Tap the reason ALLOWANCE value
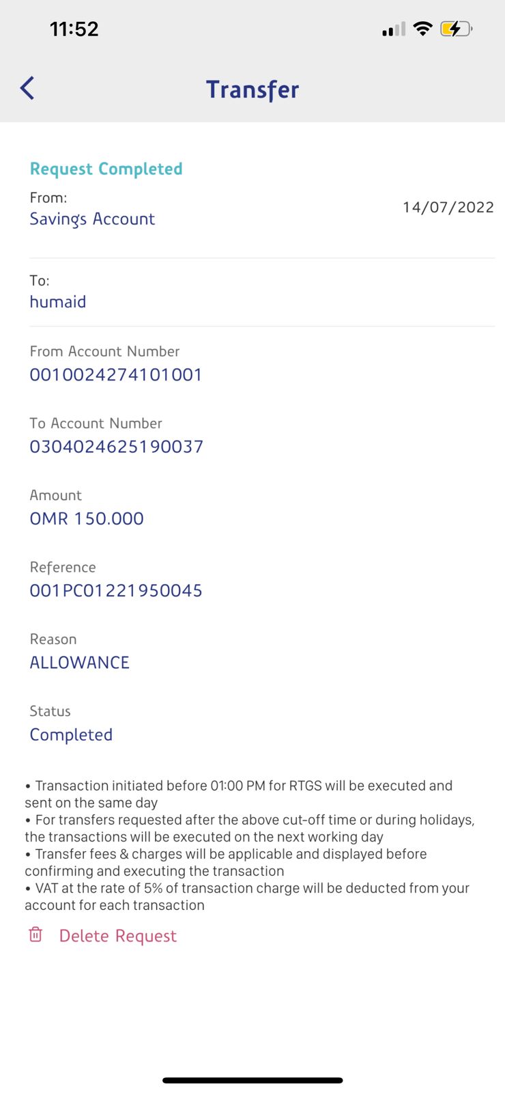The width and height of the screenshot is (505, 1093). click(x=80, y=663)
